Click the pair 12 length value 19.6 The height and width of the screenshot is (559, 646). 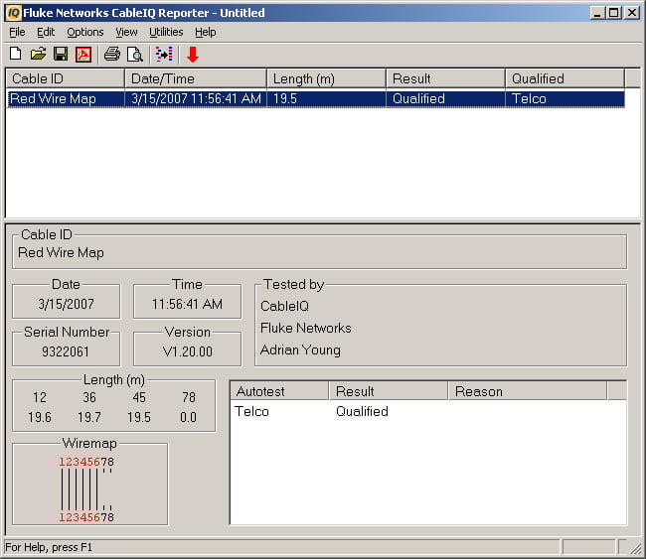click(x=40, y=417)
